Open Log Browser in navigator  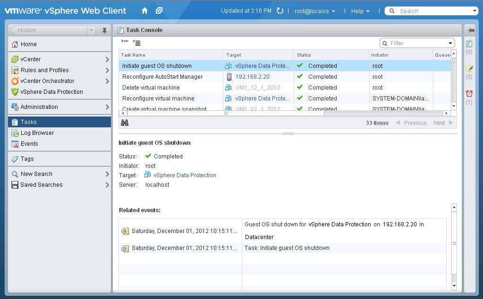pyautogui.click(x=37, y=133)
